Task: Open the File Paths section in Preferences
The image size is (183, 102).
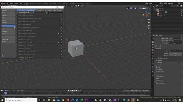Action: point(8,42)
